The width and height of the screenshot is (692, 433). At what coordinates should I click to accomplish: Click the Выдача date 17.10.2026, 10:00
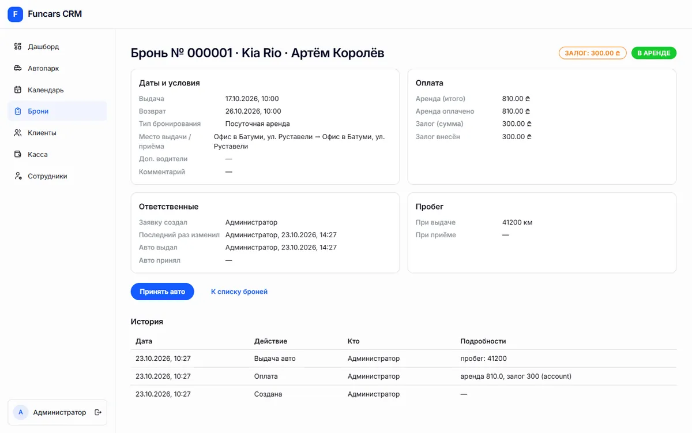[x=252, y=99]
